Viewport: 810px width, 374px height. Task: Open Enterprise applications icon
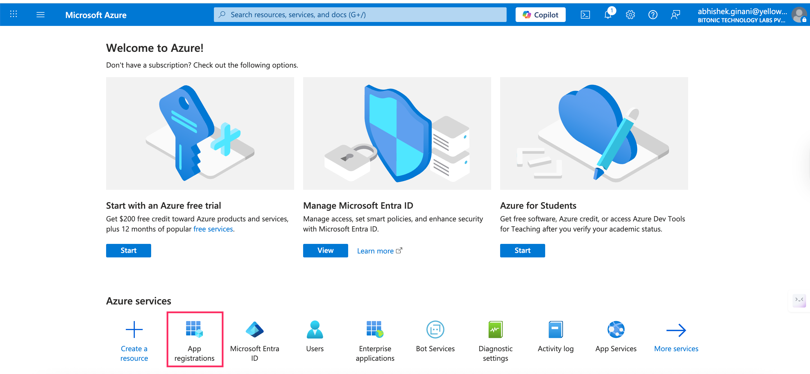click(x=375, y=329)
